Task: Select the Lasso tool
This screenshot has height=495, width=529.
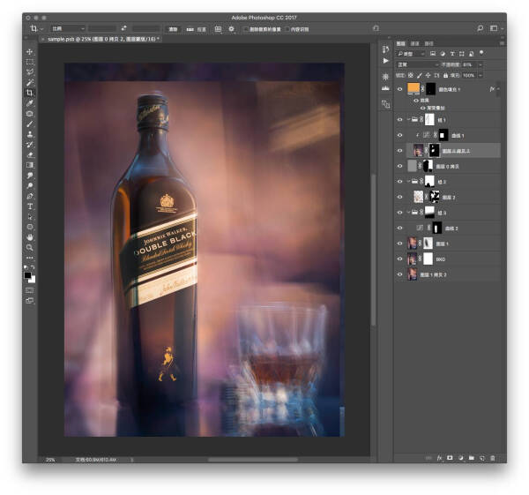Action: pos(30,72)
